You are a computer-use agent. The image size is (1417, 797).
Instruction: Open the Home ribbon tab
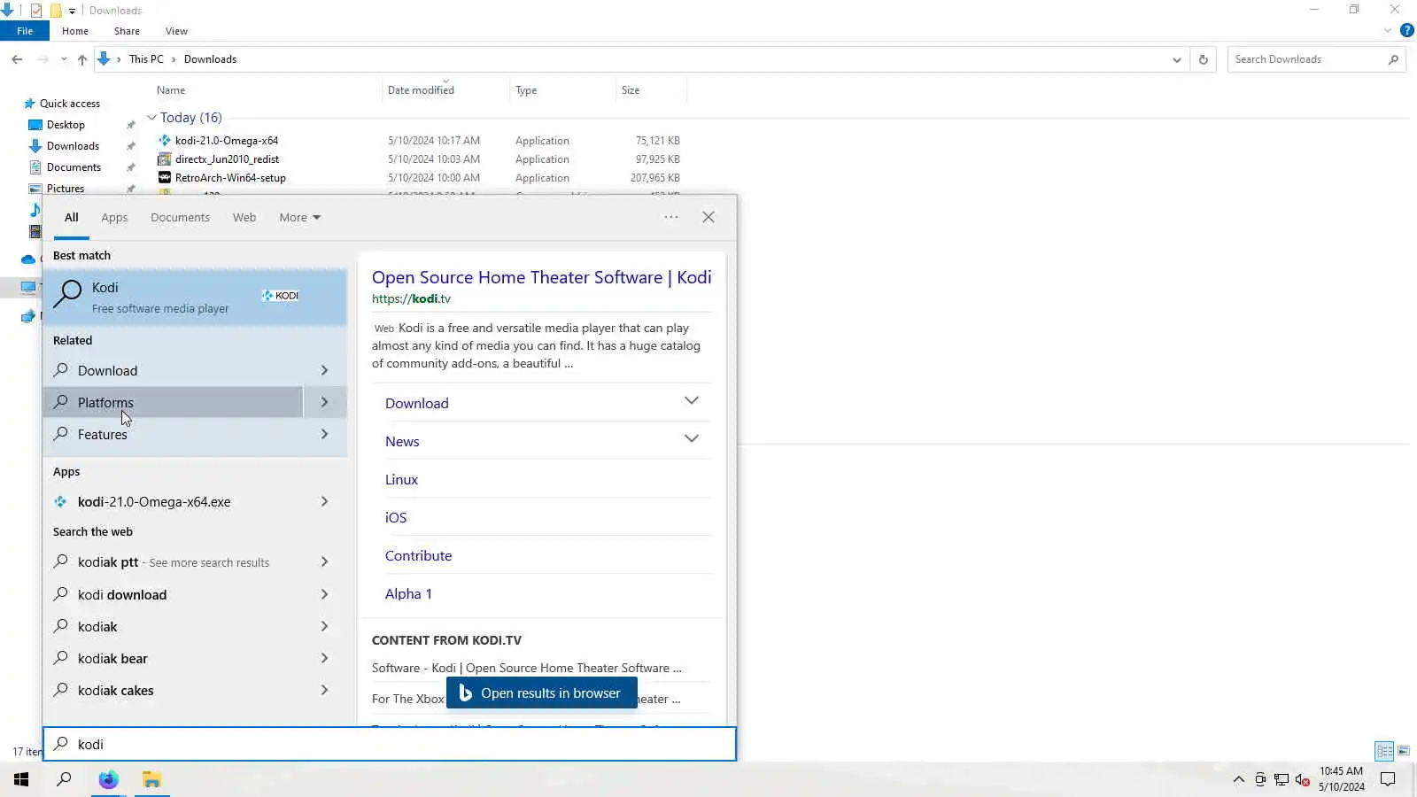pyautogui.click(x=75, y=31)
